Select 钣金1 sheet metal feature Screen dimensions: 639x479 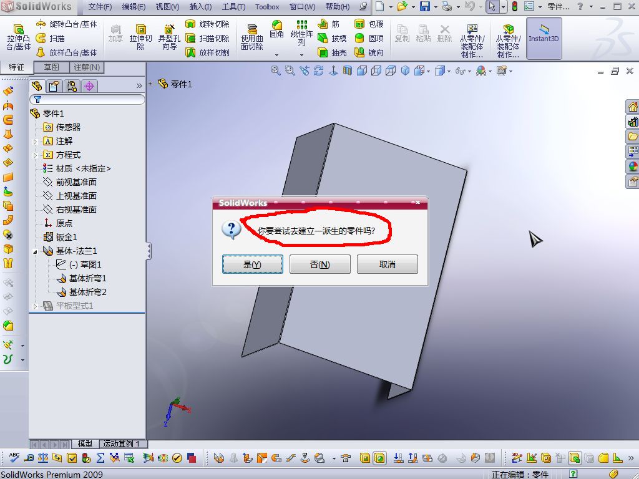coord(61,237)
